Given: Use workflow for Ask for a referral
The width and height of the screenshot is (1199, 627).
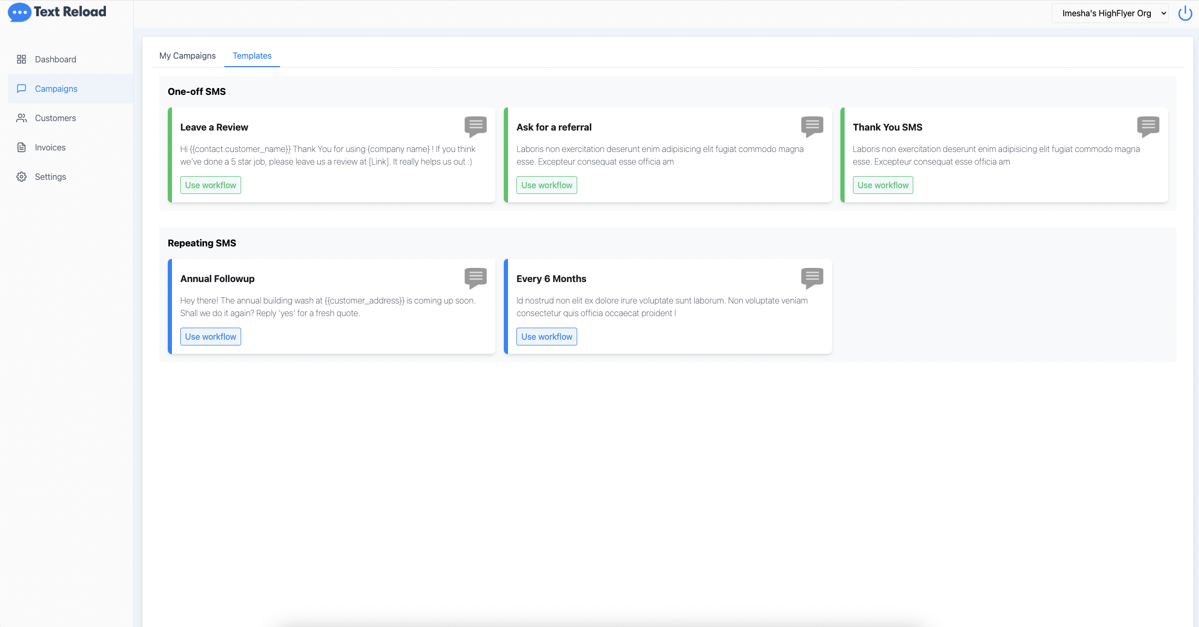Looking at the screenshot, I should 546,185.
